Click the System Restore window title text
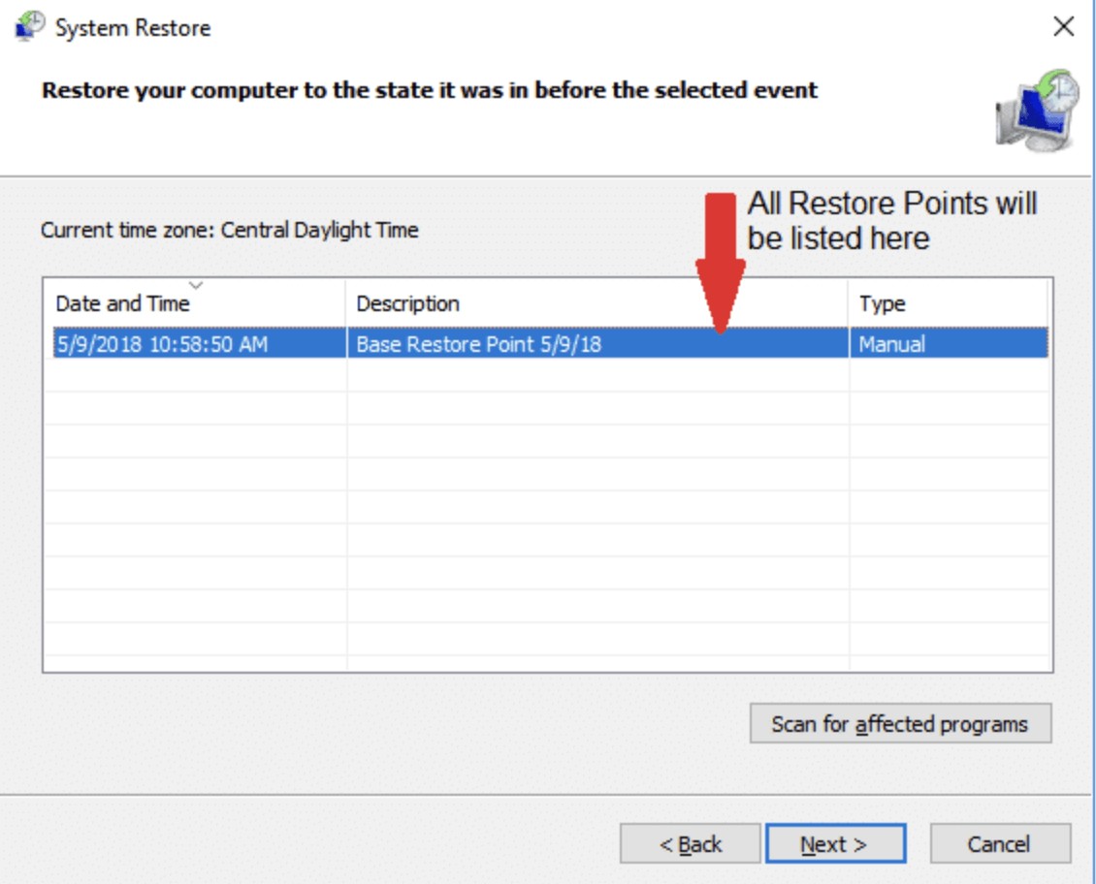This screenshot has height=884, width=1096. (133, 28)
